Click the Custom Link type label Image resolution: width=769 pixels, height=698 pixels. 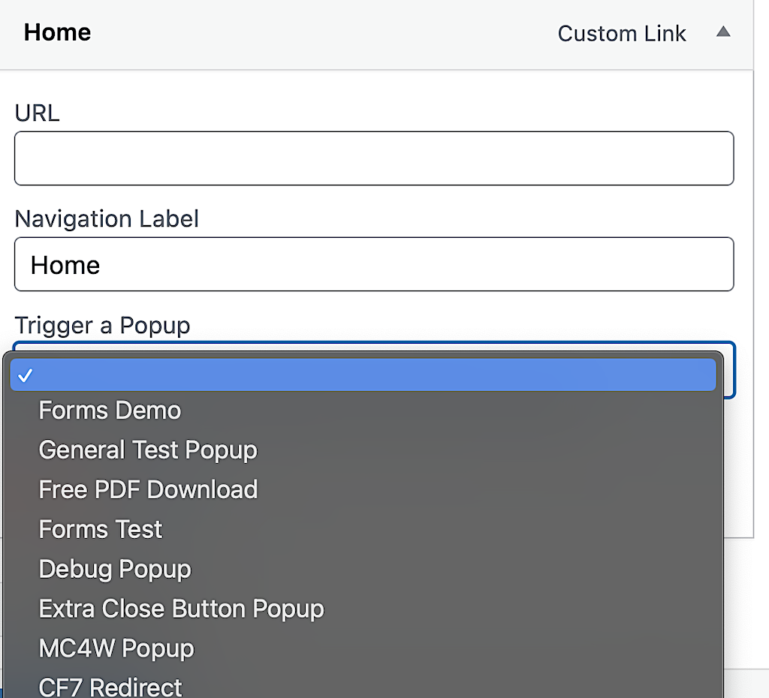[x=622, y=33]
